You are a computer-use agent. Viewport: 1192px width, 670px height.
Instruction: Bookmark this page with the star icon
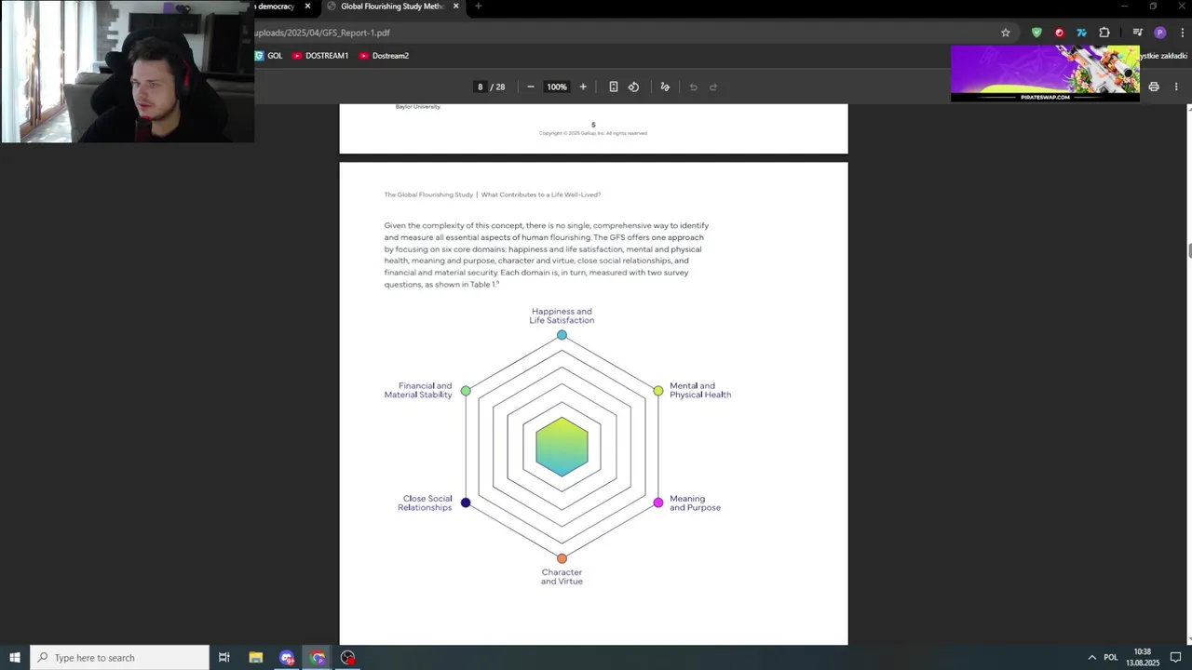coord(1006,33)
